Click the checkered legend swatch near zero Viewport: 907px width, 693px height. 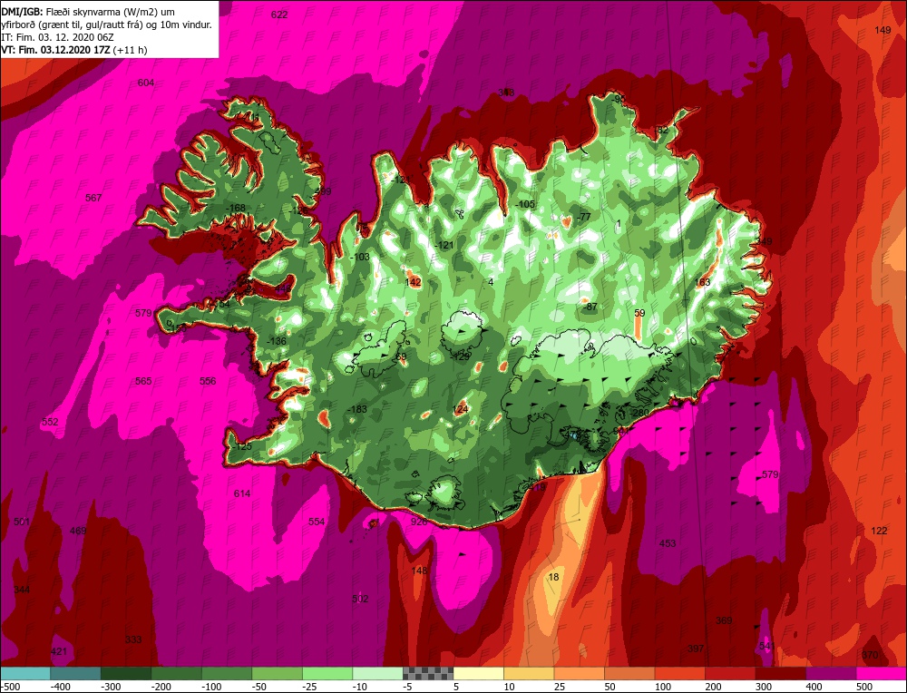click(x=428, y=673)
